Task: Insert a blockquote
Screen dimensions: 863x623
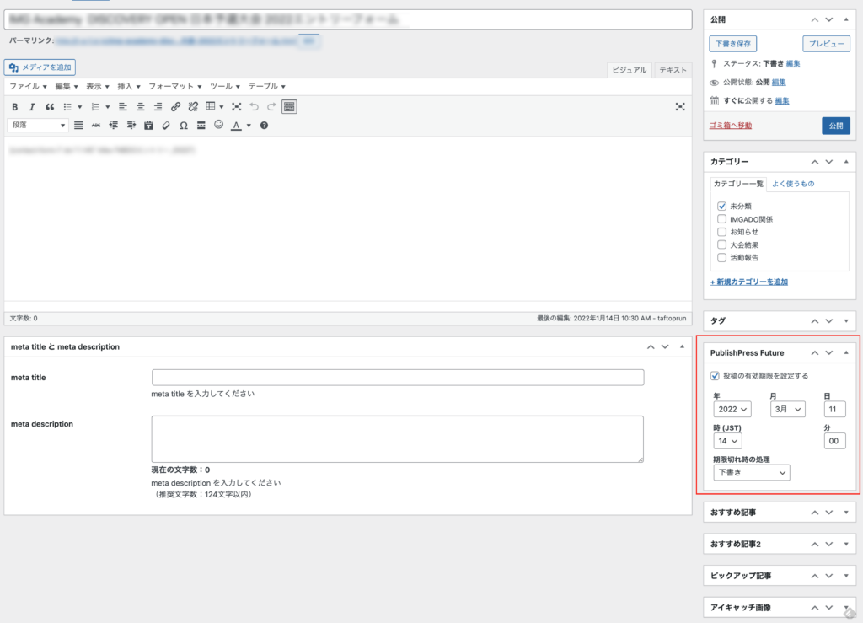Action: pyautogui.click(x=50, y=107)
